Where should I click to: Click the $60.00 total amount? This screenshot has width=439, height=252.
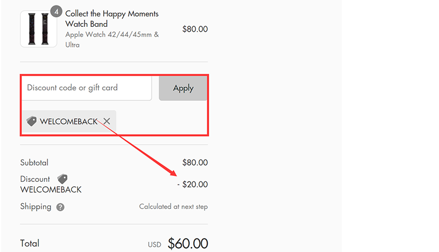(188, 243)
